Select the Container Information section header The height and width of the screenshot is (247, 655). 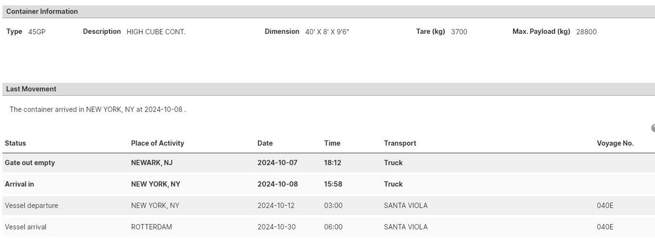click(x=42, y=11)
